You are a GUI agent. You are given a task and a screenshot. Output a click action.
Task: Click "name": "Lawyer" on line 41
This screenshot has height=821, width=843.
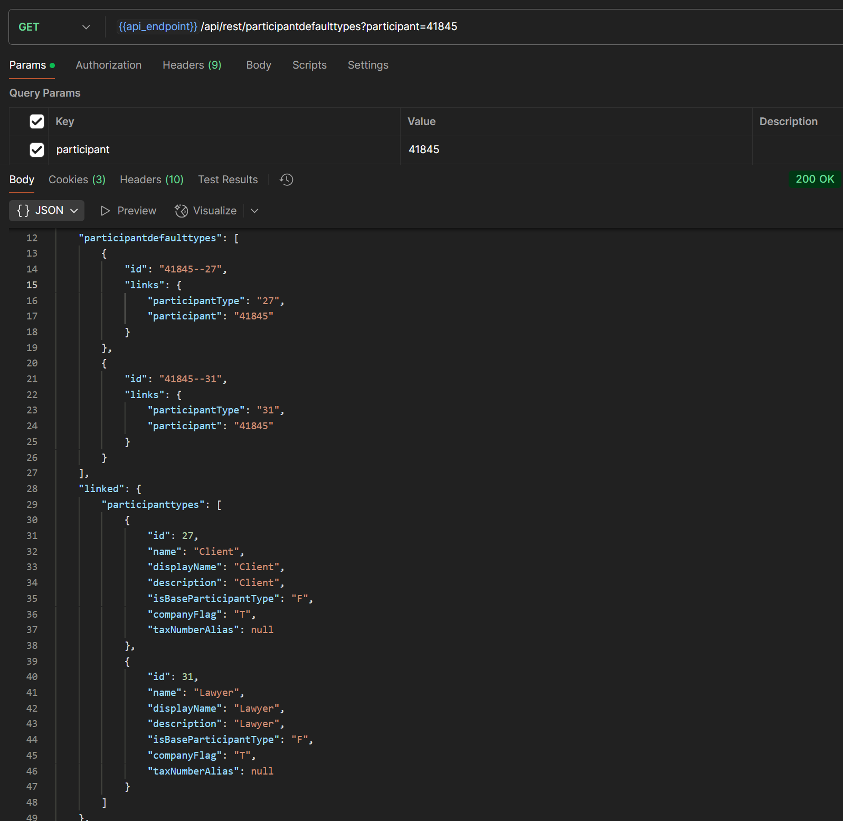point(196,693)
